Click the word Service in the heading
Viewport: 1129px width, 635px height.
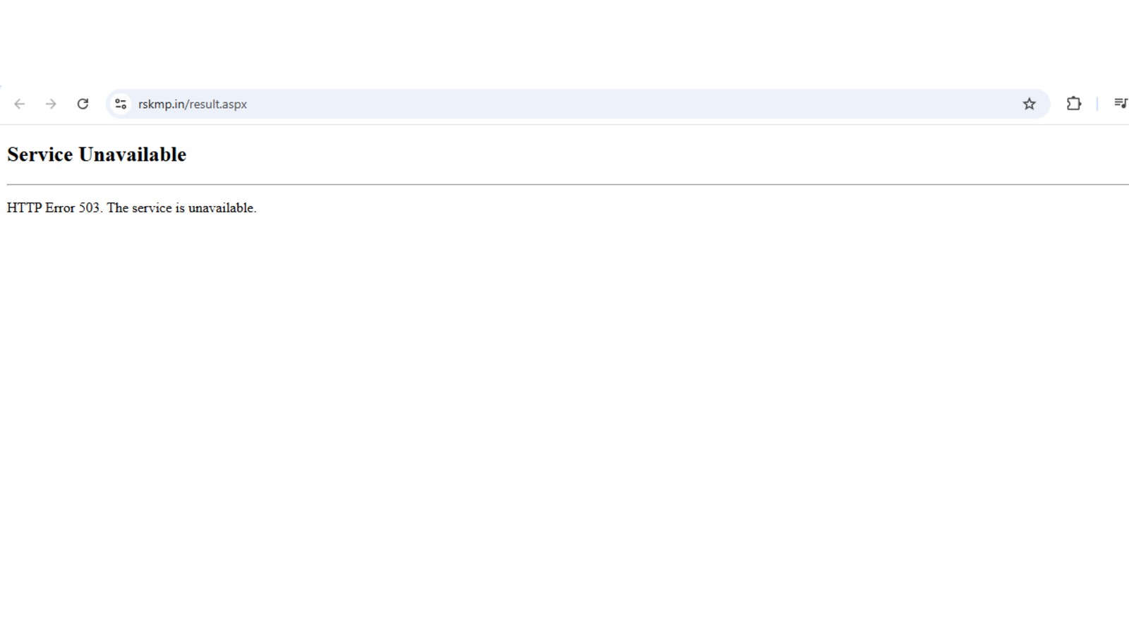point(40,155)
